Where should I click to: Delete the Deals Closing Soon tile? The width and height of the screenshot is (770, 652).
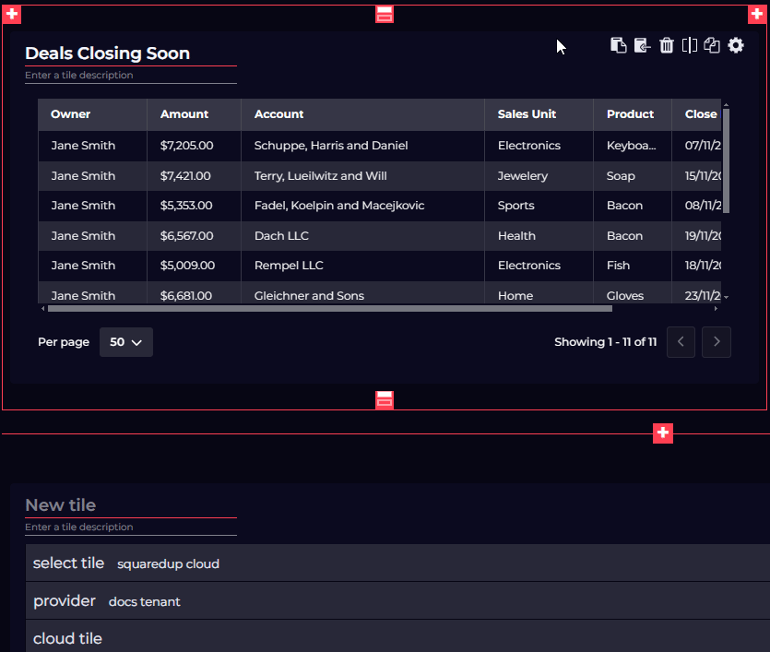coord(667,46)
